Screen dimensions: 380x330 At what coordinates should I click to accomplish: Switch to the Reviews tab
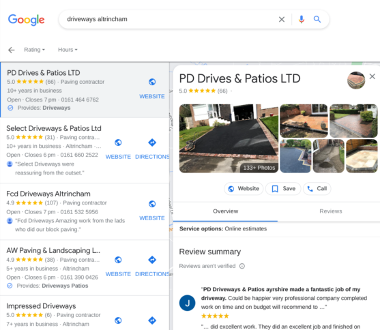click(331, 211)
